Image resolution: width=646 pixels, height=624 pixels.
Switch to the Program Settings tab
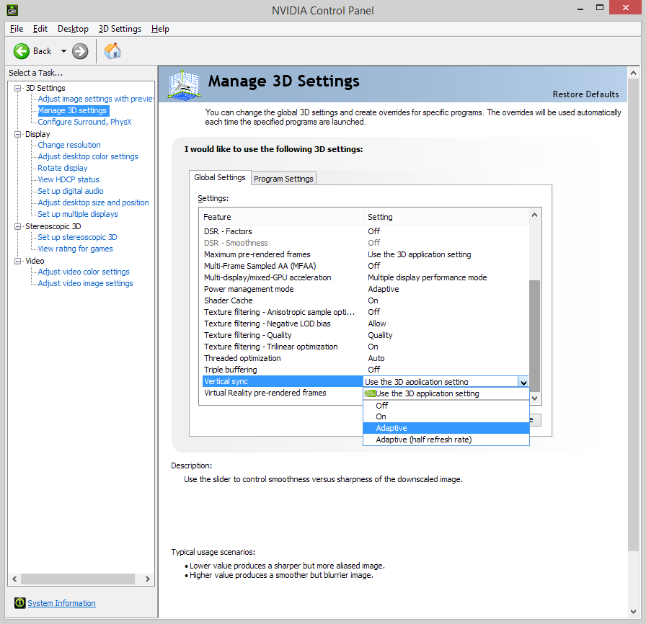pos(283,179)
